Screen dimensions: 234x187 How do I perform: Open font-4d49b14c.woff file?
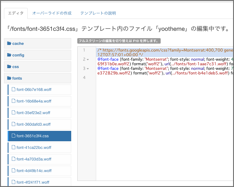pyautogui.click(x=34, y=171)
